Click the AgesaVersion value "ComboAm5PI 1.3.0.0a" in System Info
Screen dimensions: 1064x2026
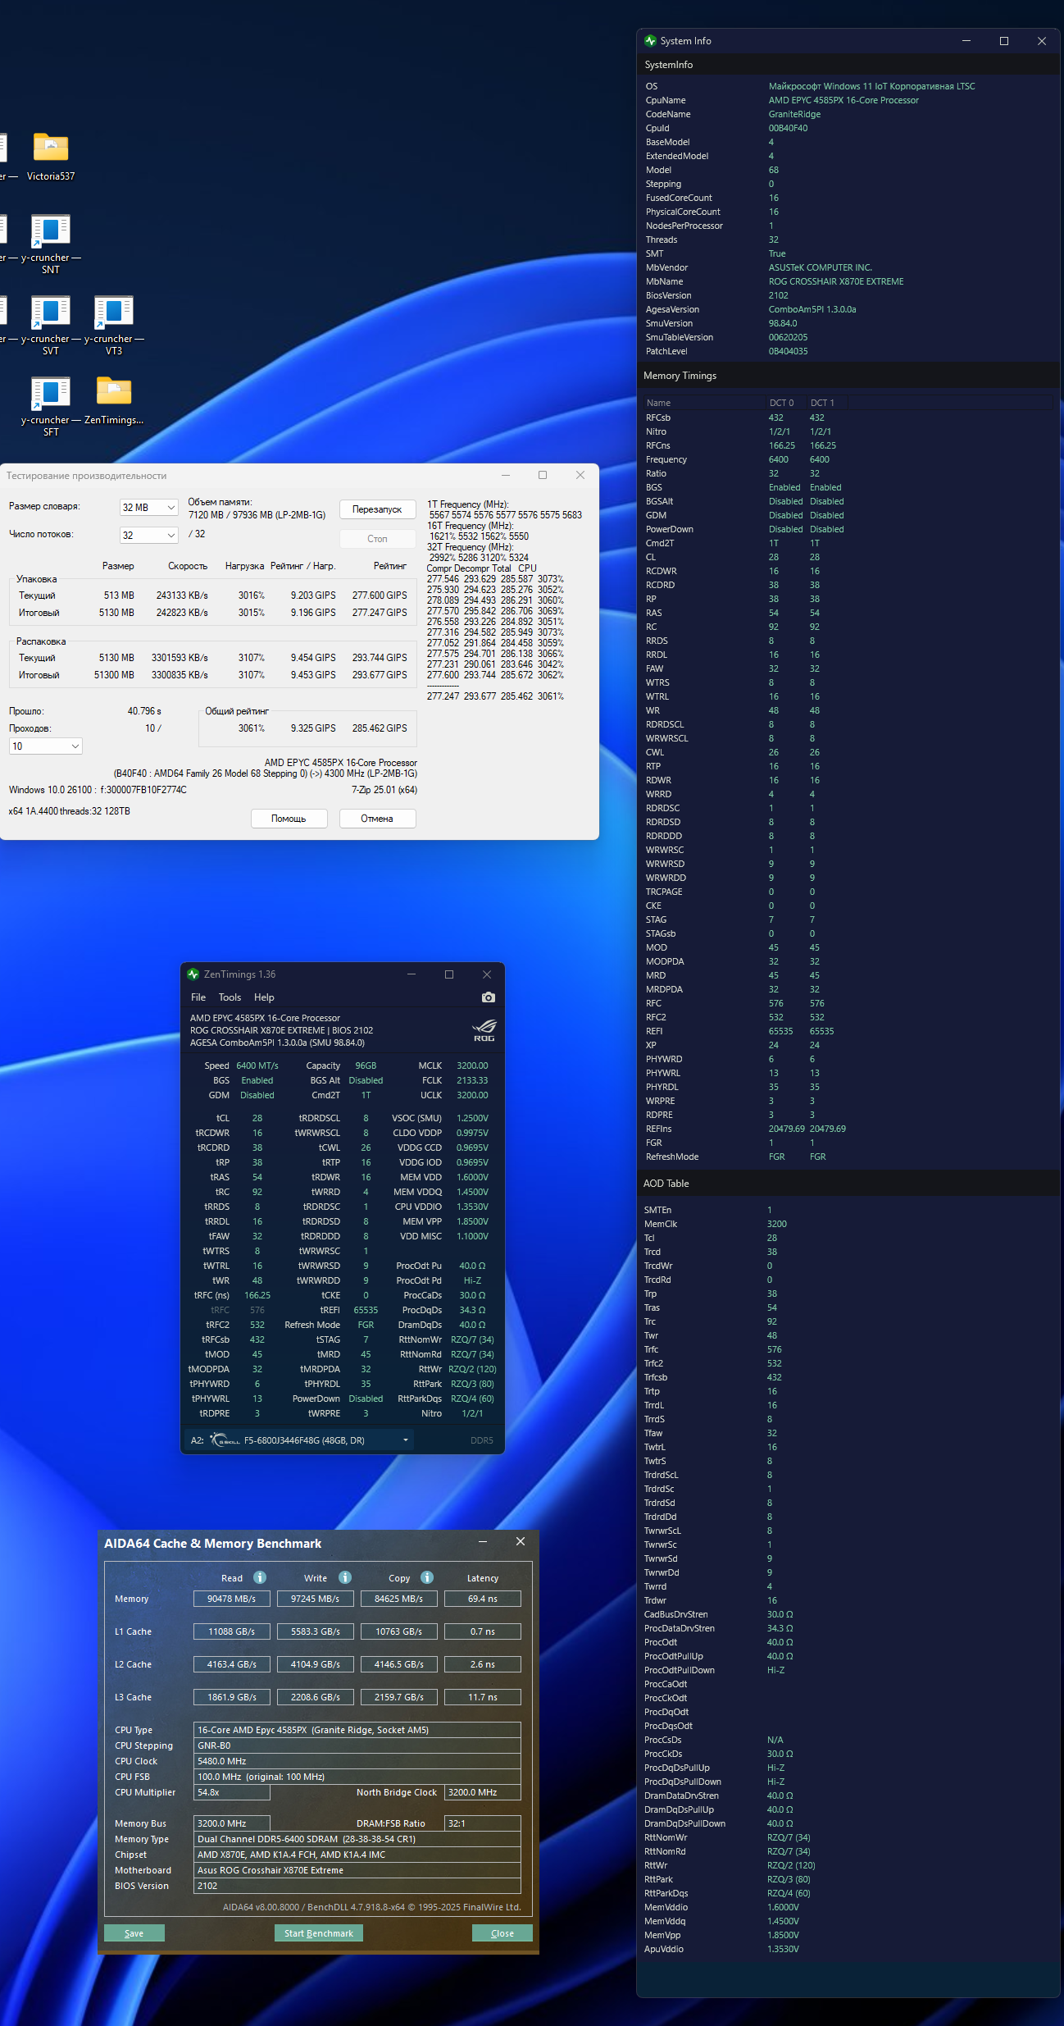coord(812,309)
